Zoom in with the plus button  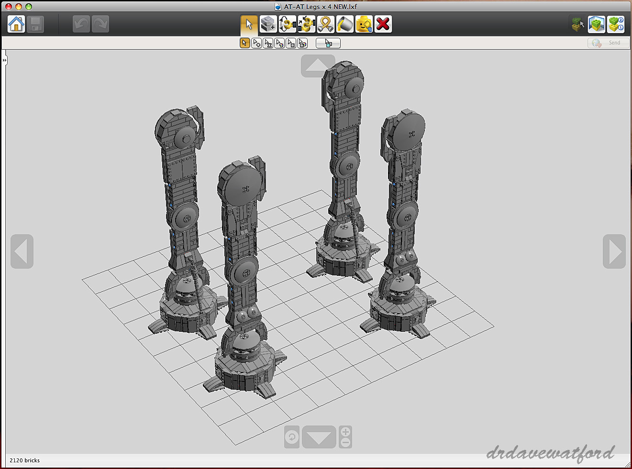[x=345, y=432]
